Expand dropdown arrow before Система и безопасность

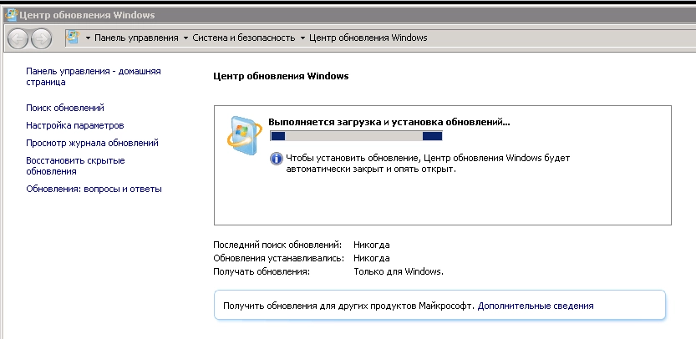click(x=186, y=38)
